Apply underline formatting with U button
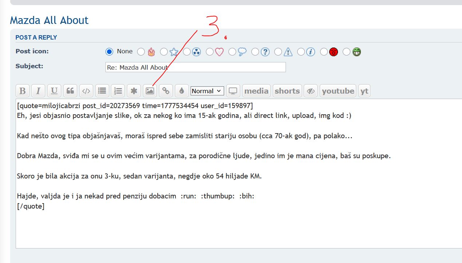462x263 pixels. [x=54, y=91]
